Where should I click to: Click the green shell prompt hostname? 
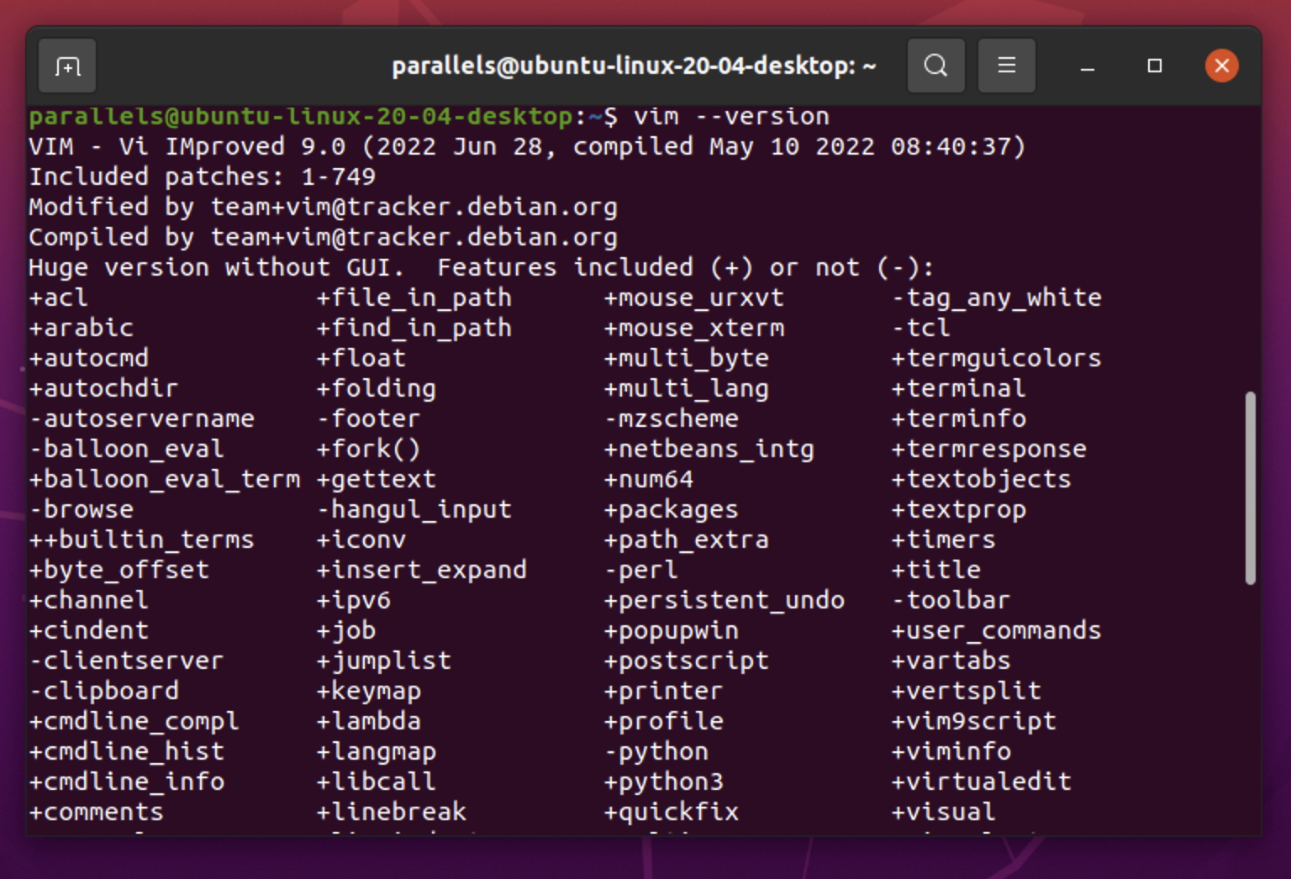[x=301, y=116]
